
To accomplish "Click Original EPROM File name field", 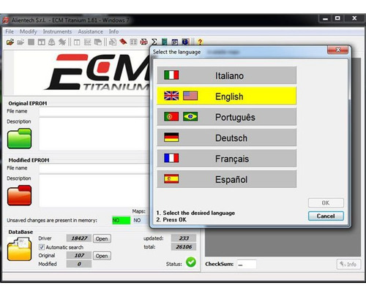I will (x=94, y=112).
